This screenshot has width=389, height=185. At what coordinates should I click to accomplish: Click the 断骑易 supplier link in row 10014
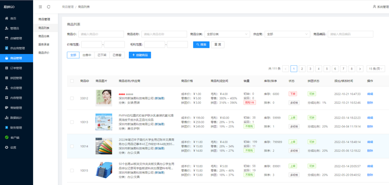(x=159, y=148)
